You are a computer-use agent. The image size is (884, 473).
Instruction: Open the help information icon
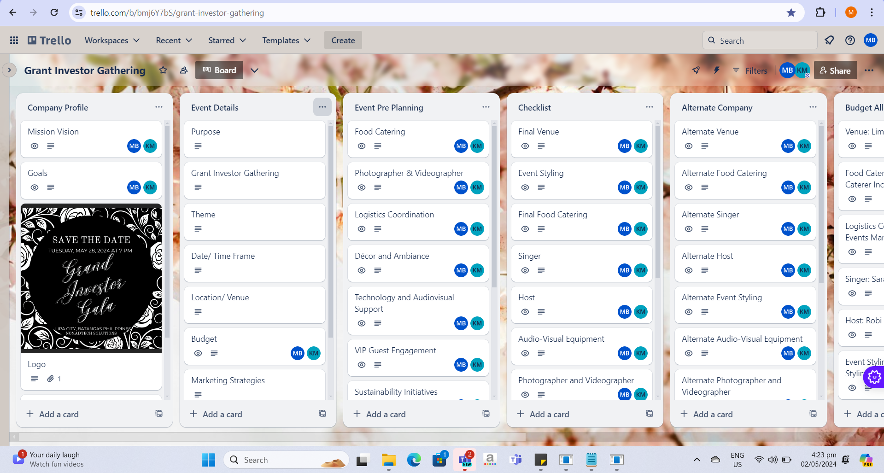850,41
